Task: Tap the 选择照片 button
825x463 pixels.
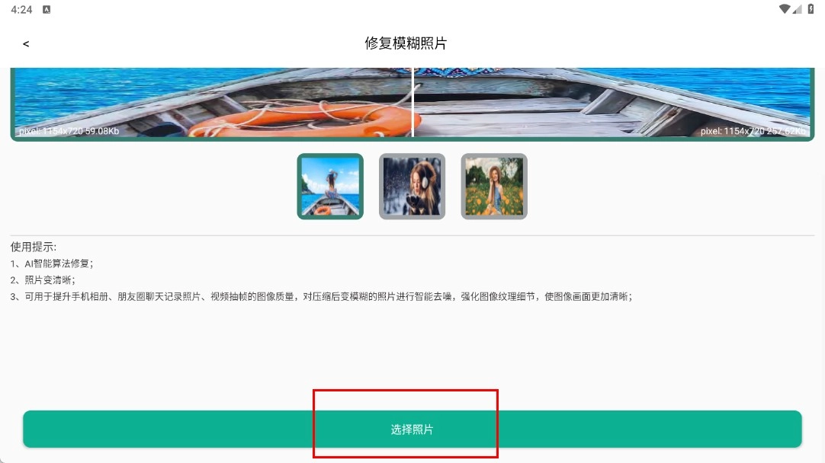Action: 412,429
